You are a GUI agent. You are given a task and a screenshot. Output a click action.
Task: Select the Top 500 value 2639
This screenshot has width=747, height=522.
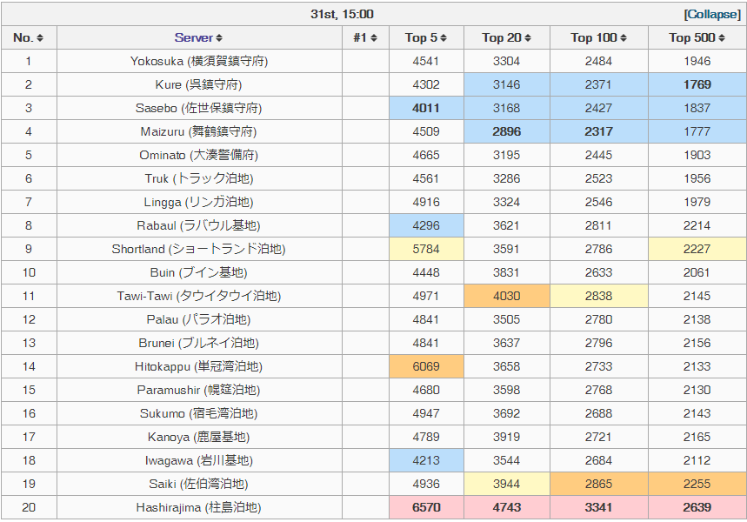point(697,507)
